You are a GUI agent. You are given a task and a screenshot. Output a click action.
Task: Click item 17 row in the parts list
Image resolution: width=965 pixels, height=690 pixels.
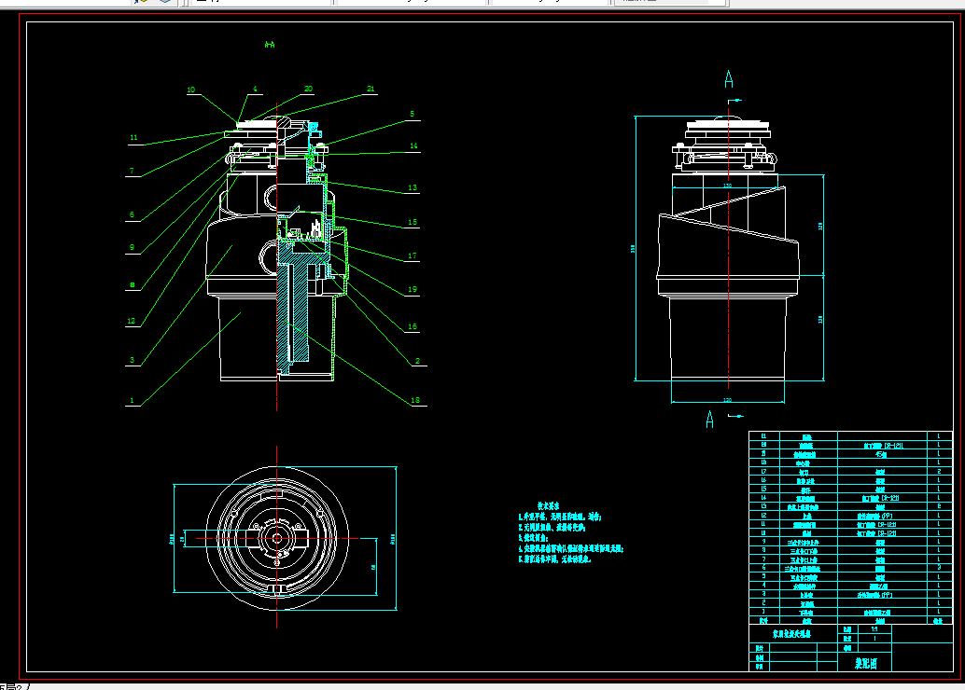tap(850, 471)
